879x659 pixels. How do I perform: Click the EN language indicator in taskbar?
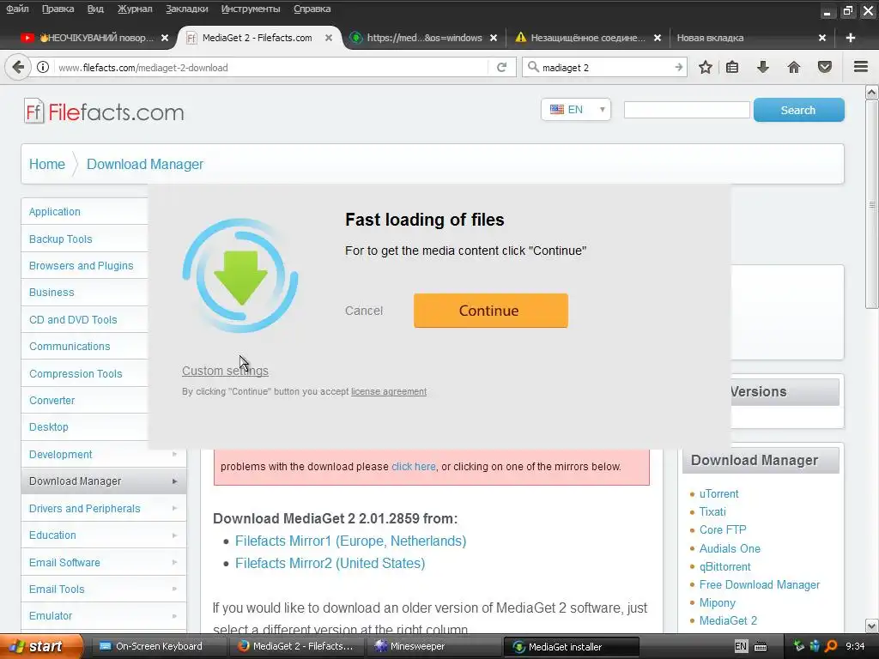pyautogui.click(x=741, y=647)
